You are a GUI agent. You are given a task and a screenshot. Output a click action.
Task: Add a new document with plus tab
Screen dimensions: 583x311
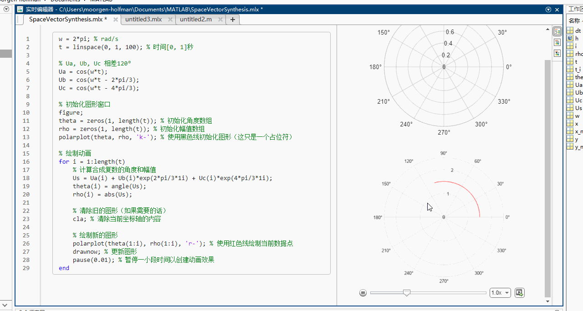click(232, 19)
